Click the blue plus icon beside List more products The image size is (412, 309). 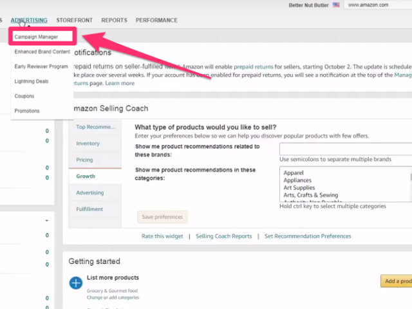pyautogui.click(x=76, y=283)
